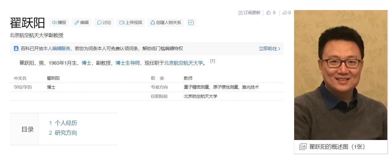Click the 专业方向 field label
Viewport: 391px width, 156px height.
pyautogui.click(x=159, y=87)
